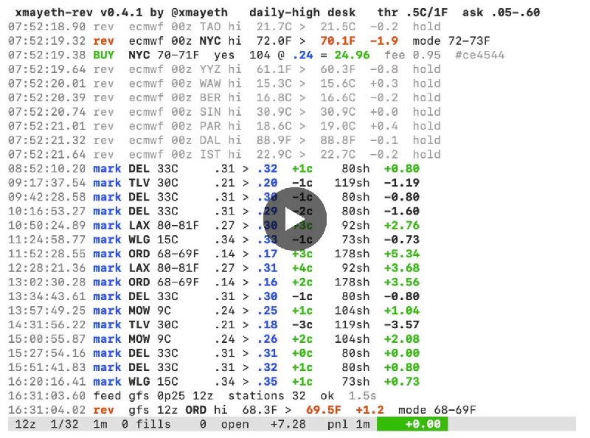The width and height of the screenshot is (590, 438).
Task: Click the order ID "#ce4544"
Action: (x=480, y=55)
